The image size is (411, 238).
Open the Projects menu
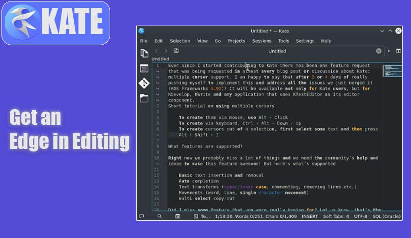pos(236,41)
